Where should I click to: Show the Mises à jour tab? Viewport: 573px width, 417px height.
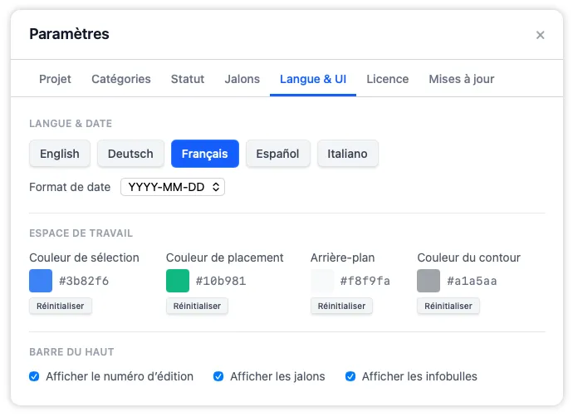(462, 79)
